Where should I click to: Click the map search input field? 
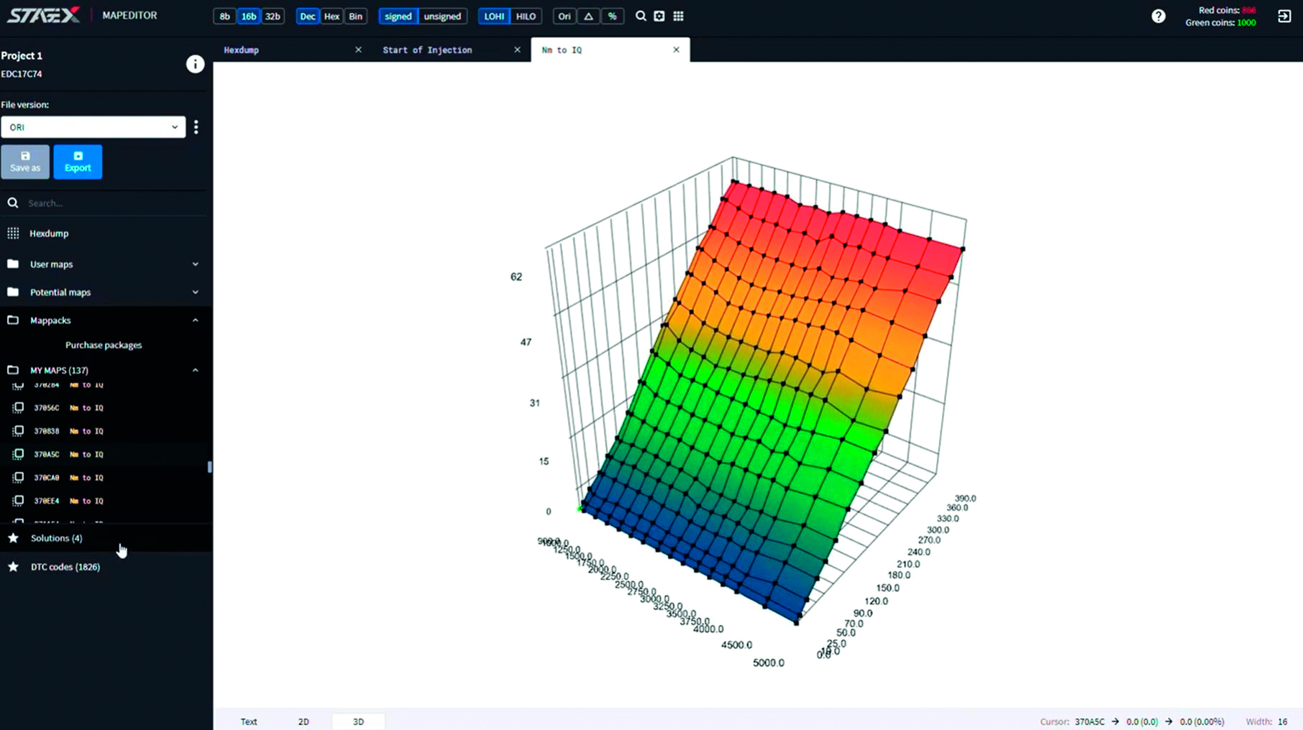115,203
